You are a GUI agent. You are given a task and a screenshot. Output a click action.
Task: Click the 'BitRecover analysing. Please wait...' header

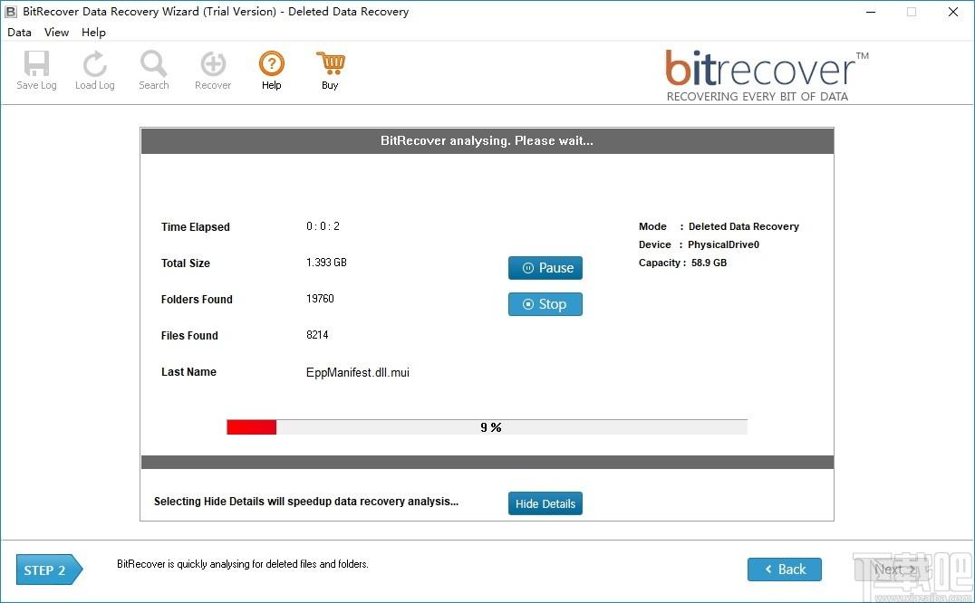point(487,141)
